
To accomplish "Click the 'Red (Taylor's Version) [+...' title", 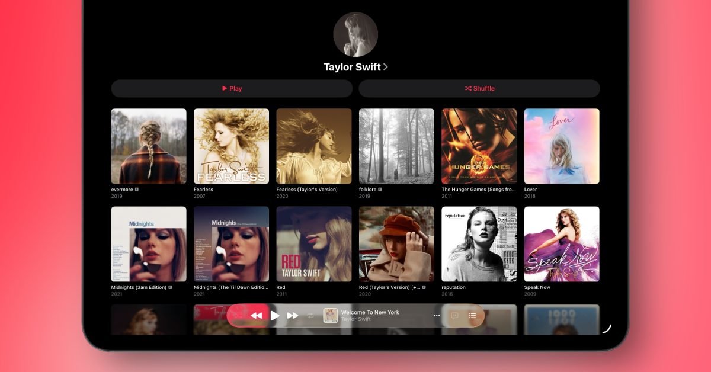I will [390, 287].
